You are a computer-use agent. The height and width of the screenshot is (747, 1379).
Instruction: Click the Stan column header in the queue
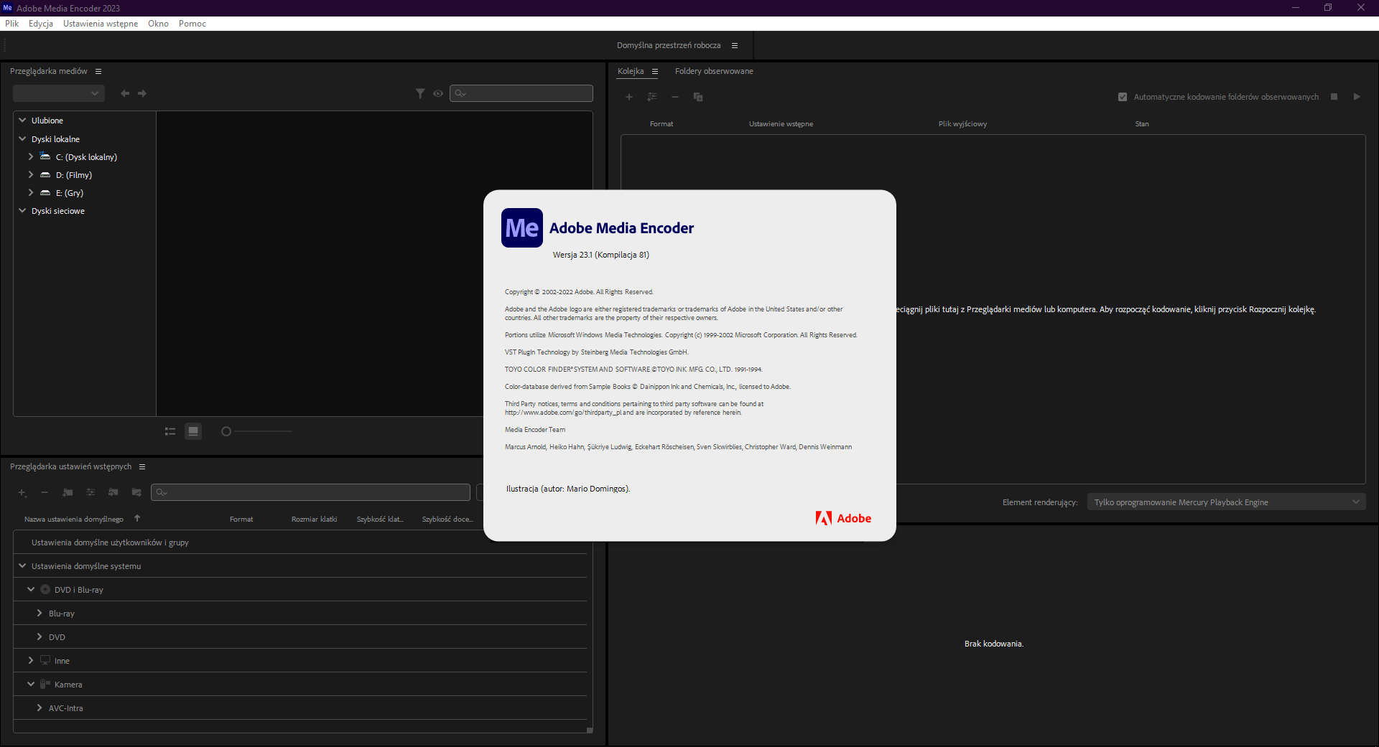[x=1142, y=124]
